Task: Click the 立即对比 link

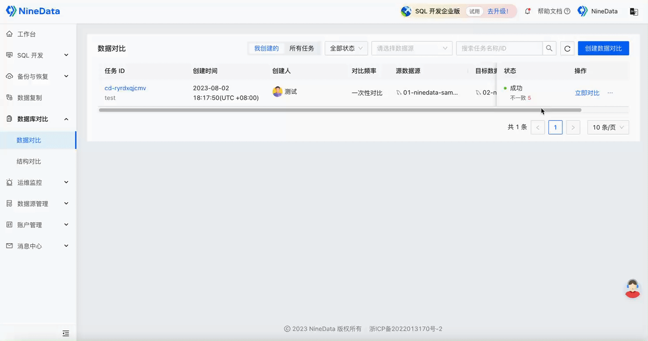Action: (x=587, y=93)
